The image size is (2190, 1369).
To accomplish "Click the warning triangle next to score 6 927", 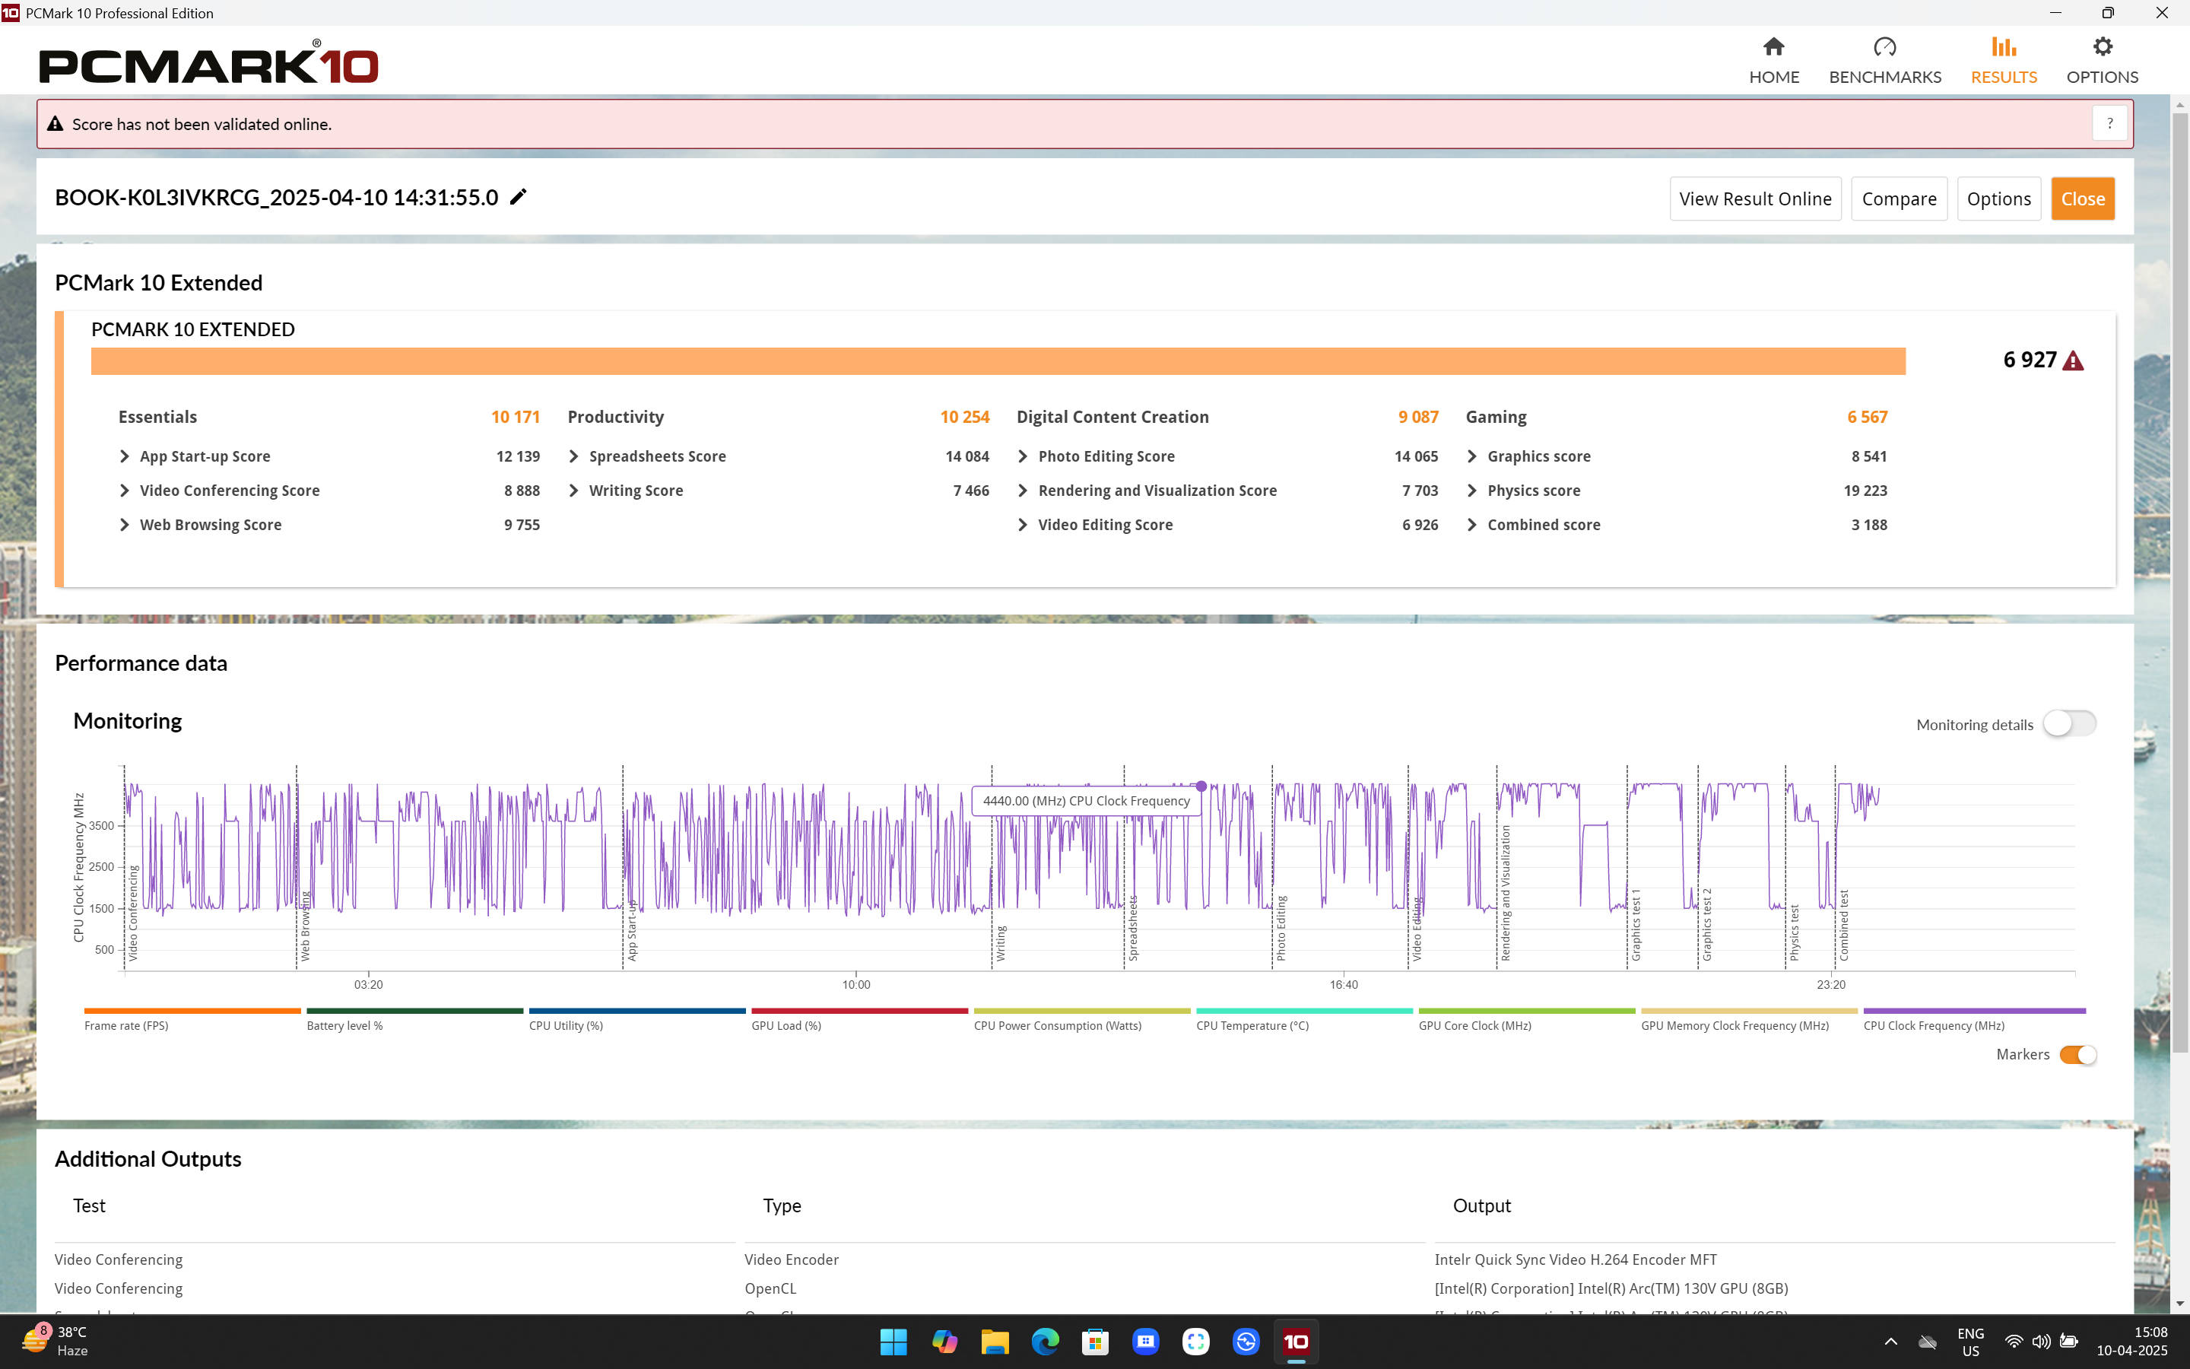I will (x=2073, y=361).
